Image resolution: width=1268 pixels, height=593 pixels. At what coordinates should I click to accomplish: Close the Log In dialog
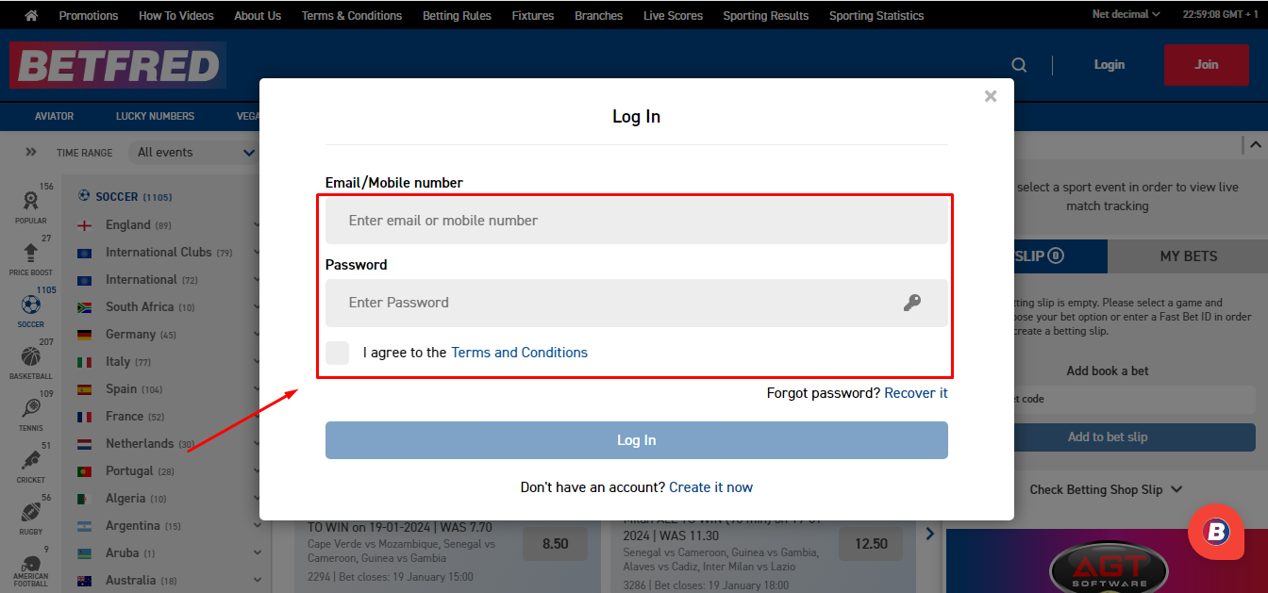[990, 96]
